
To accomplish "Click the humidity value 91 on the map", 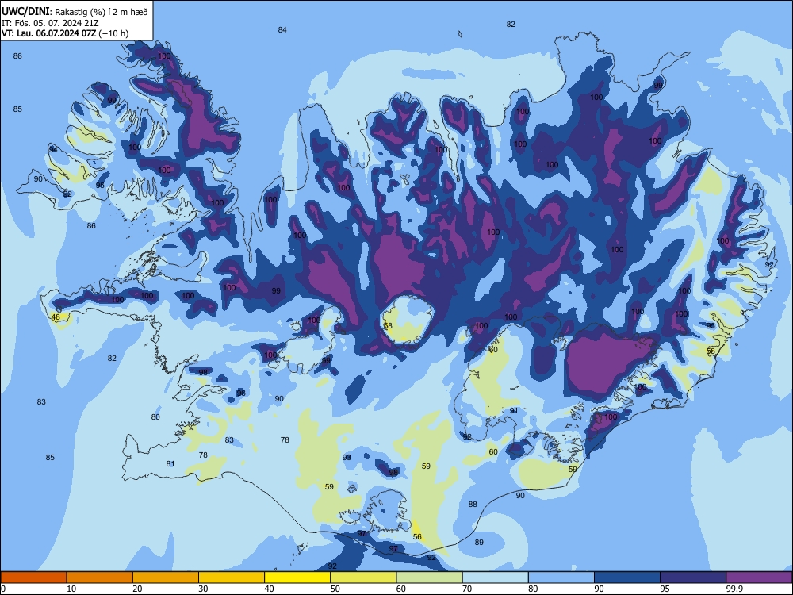I will pyautogui.click(x=514, y=410).
